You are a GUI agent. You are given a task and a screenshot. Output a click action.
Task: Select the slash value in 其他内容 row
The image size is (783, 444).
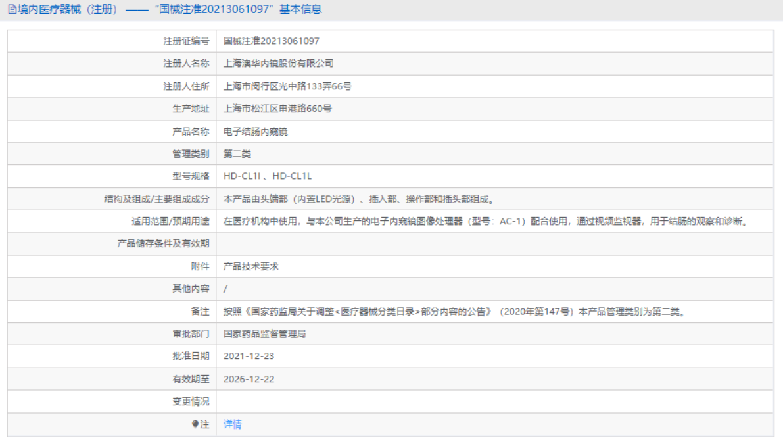(x=225, y=289)
